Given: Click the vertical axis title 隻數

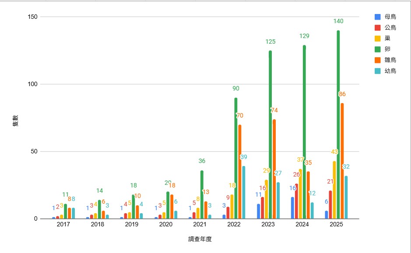Looking at the screenshot, I should 15,121.
